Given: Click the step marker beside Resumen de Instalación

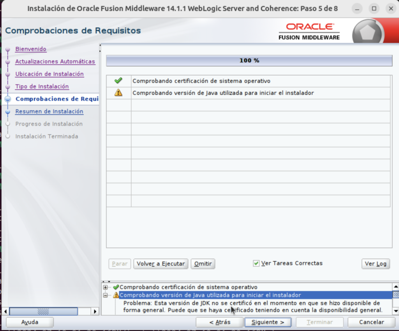Looking at the screenshot, I should 9,112.
